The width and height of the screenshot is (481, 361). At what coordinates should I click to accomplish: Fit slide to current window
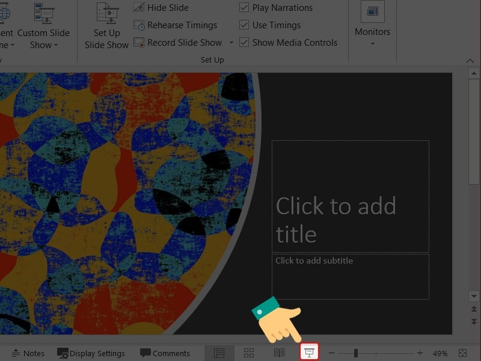click(x=463, y=352)
